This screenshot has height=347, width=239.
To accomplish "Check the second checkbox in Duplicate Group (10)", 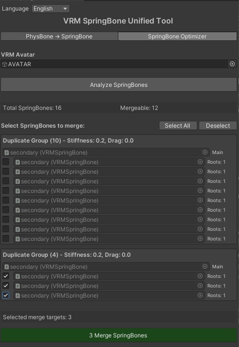I will pos(6,171).
